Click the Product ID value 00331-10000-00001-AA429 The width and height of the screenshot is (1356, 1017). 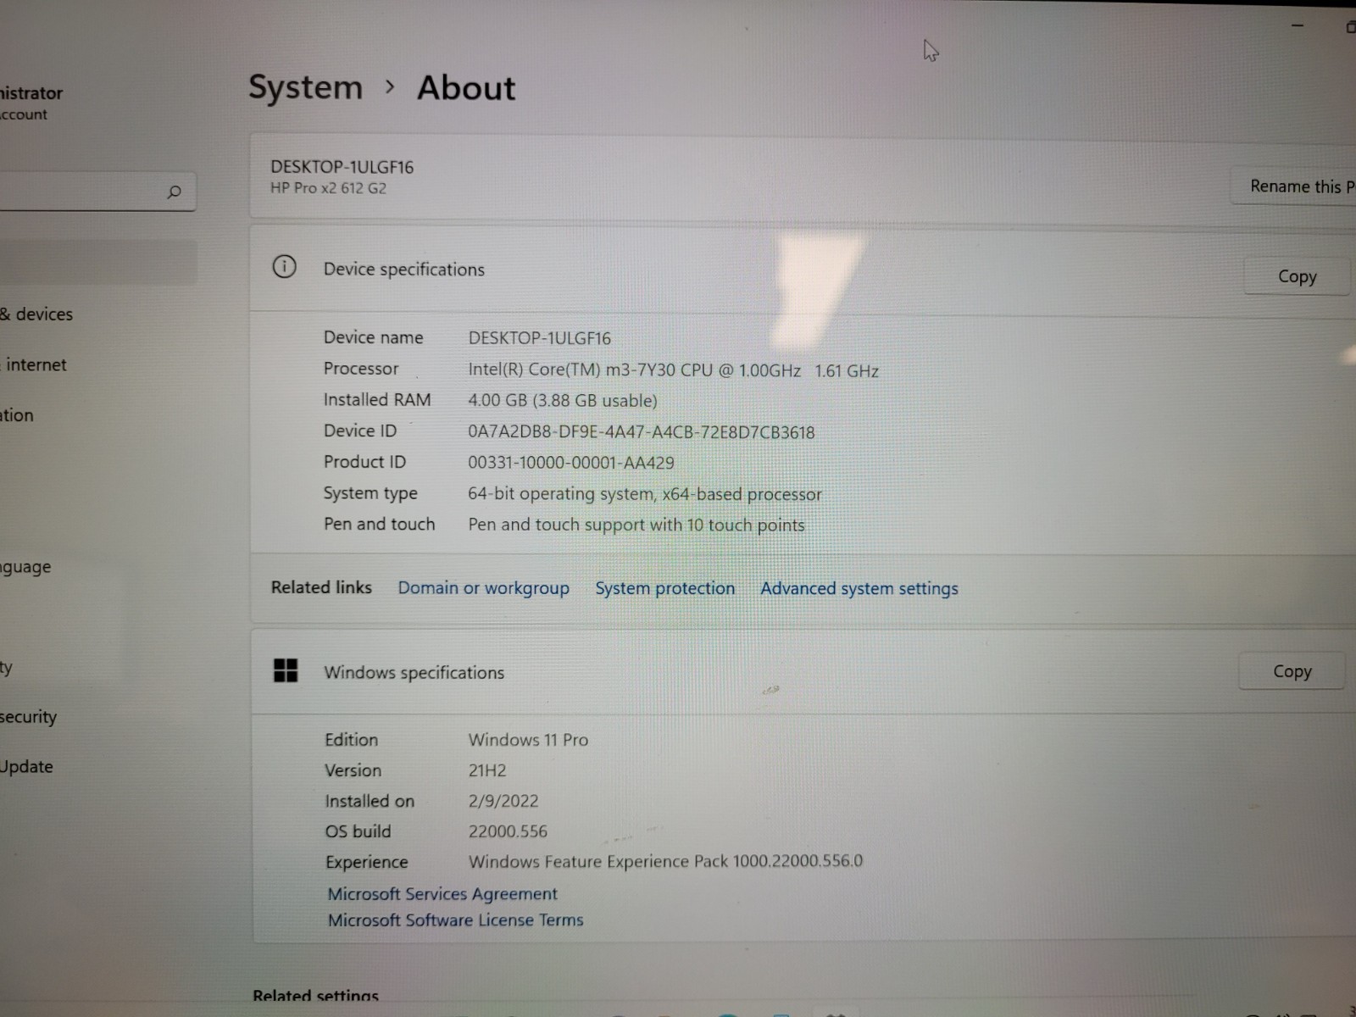tap(571, 463)
